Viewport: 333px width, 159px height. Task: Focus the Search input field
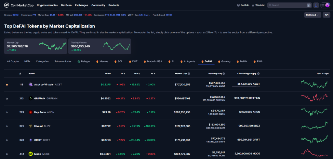point(289,5)
